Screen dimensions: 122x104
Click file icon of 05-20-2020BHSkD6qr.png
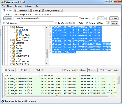pyautogui.click(x=50, y=52)
